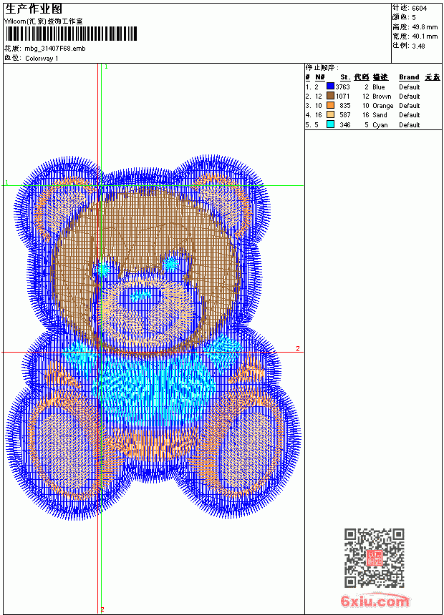Click the stitch count 6604 value
The width and height of the screenshot is (444, 615).
point(419,9)
